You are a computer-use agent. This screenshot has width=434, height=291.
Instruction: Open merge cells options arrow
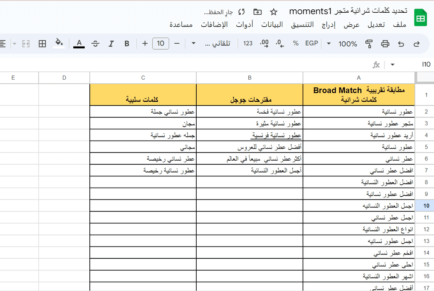tap(14, 44)
